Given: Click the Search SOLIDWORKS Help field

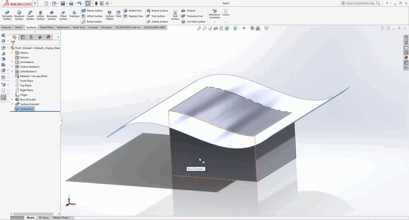Looking at the screenshot, I should click(x=361, y=3).
